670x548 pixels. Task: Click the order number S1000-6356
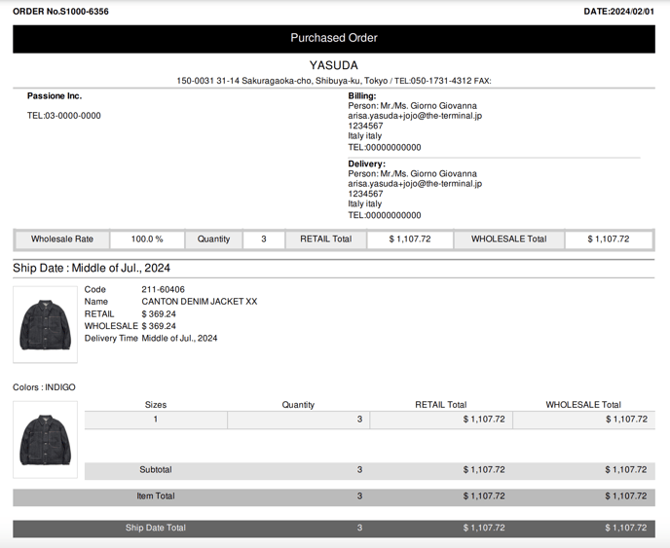60,12
